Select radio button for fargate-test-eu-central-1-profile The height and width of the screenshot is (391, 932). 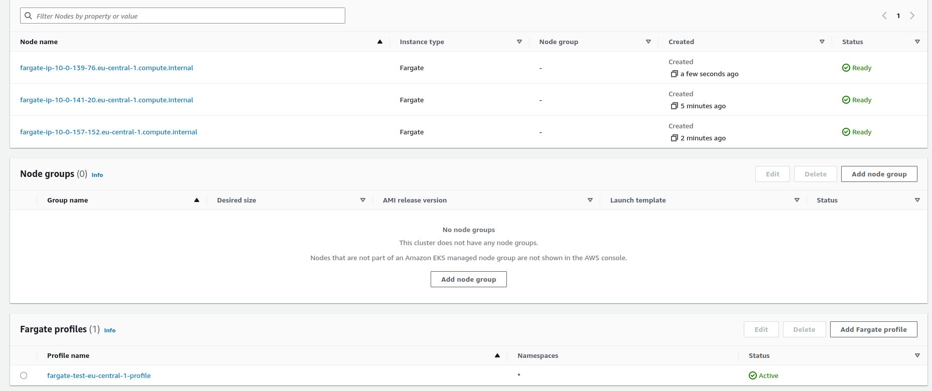pyautogui.click(x=24, y=375)
